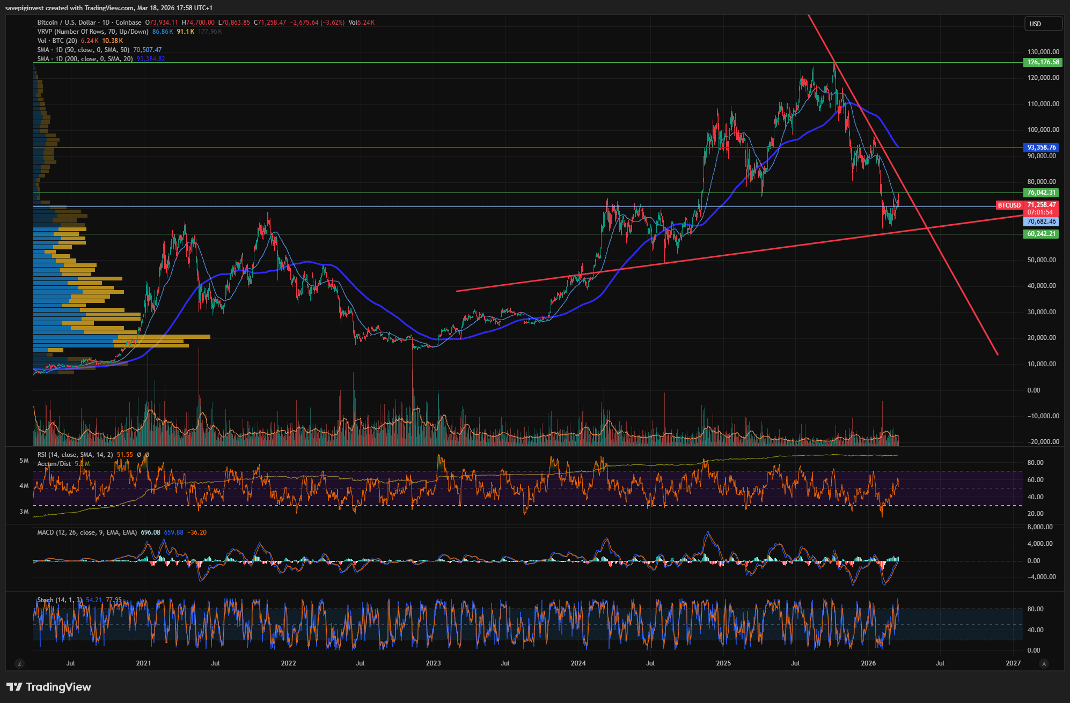Select the SMA 50 indicator legend
The width and height of the screenshot is (1070, 703).
[83, 50]
